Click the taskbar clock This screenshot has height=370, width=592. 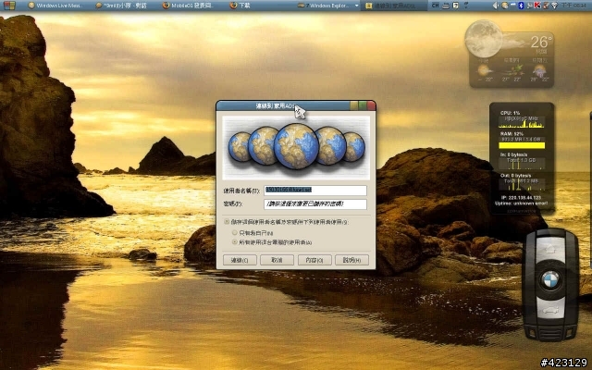point(573,6)
